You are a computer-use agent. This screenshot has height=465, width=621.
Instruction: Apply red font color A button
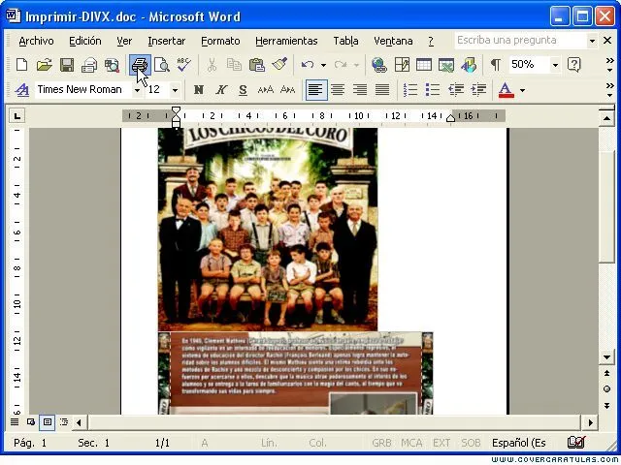[506, 90]
